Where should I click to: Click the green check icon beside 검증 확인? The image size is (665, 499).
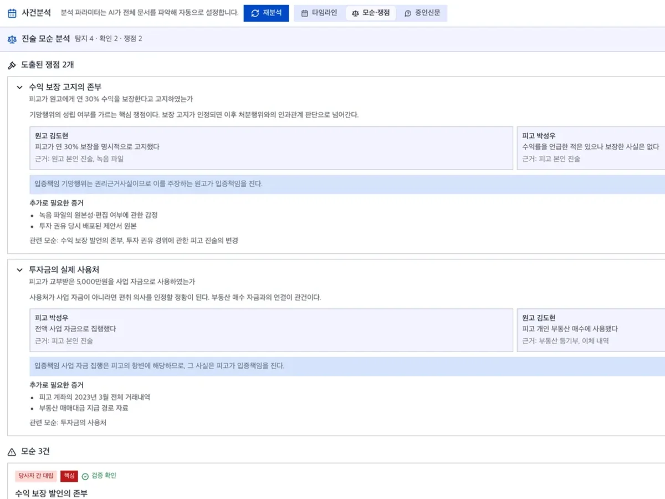[85, 476]
